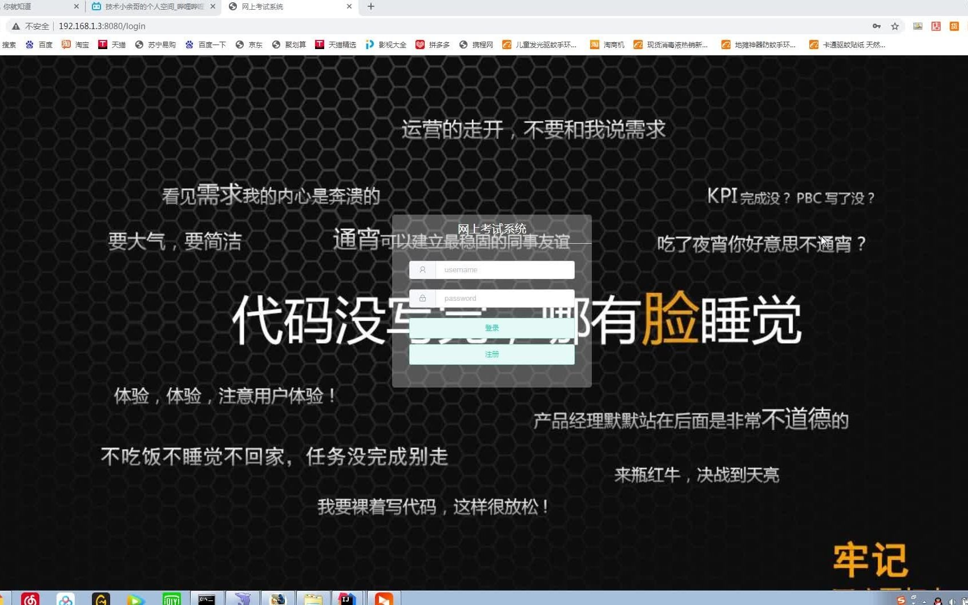Open the File Explorer folder taskbar icon
This screenshot has width=968, height=605.
point(313,599)
